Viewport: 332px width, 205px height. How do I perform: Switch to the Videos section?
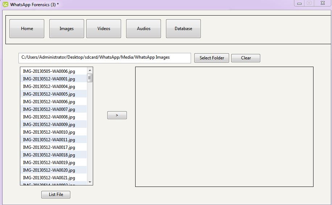pyautogui.click(x=104, y=29)
